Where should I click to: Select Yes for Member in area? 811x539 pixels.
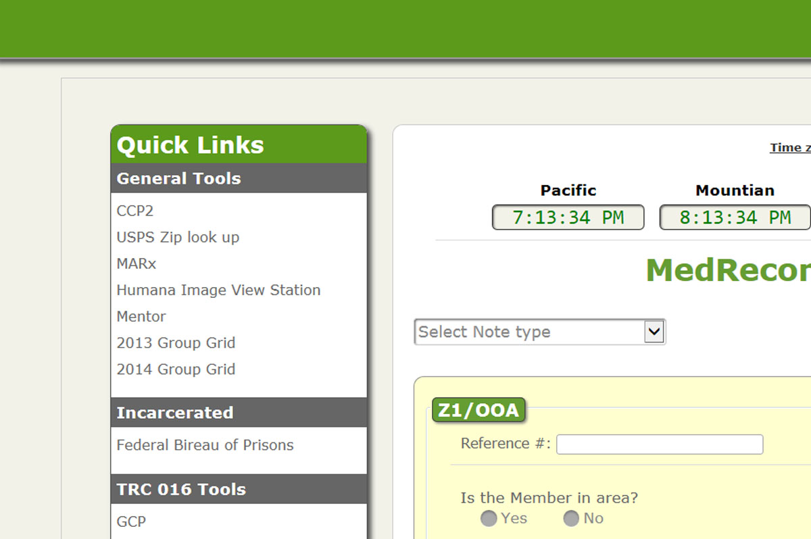[x=489, y=519]
